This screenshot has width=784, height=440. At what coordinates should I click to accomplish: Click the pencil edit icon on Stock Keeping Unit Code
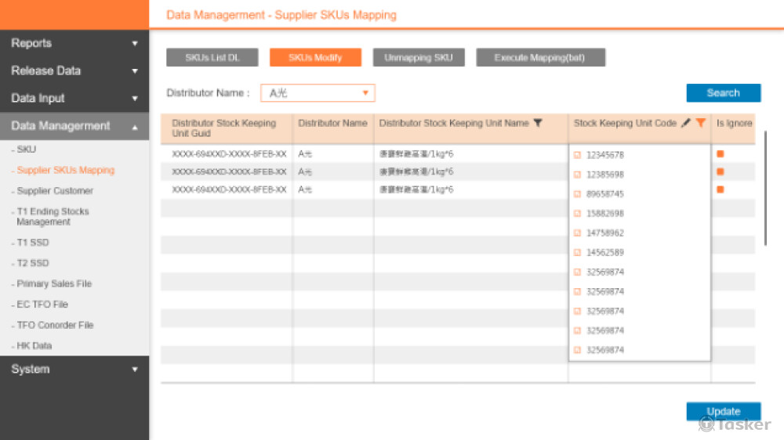[686, 123]
